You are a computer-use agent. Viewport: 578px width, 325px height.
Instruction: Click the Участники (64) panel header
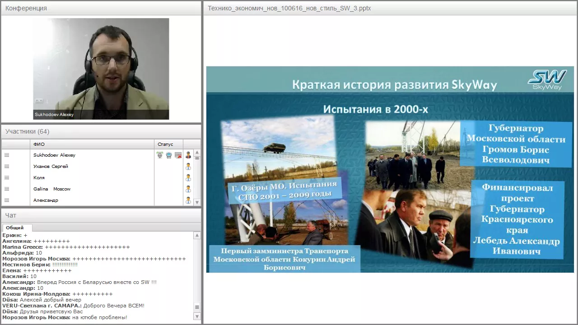point(101,132)
